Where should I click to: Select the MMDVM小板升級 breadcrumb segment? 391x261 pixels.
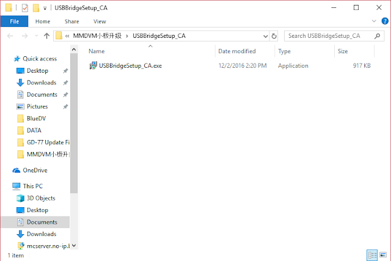coord(97,36)
